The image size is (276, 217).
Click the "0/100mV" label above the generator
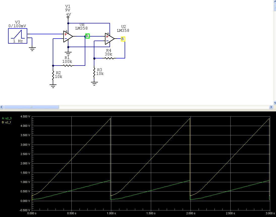click(x=17, y=26)
